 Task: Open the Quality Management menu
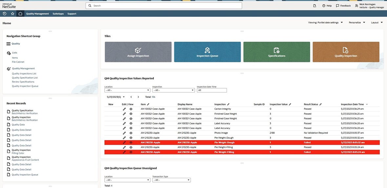pyautogui.click(x=37, y=14)
